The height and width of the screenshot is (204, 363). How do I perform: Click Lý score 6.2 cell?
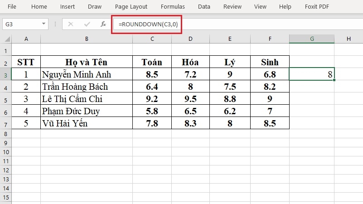point(230,111)
